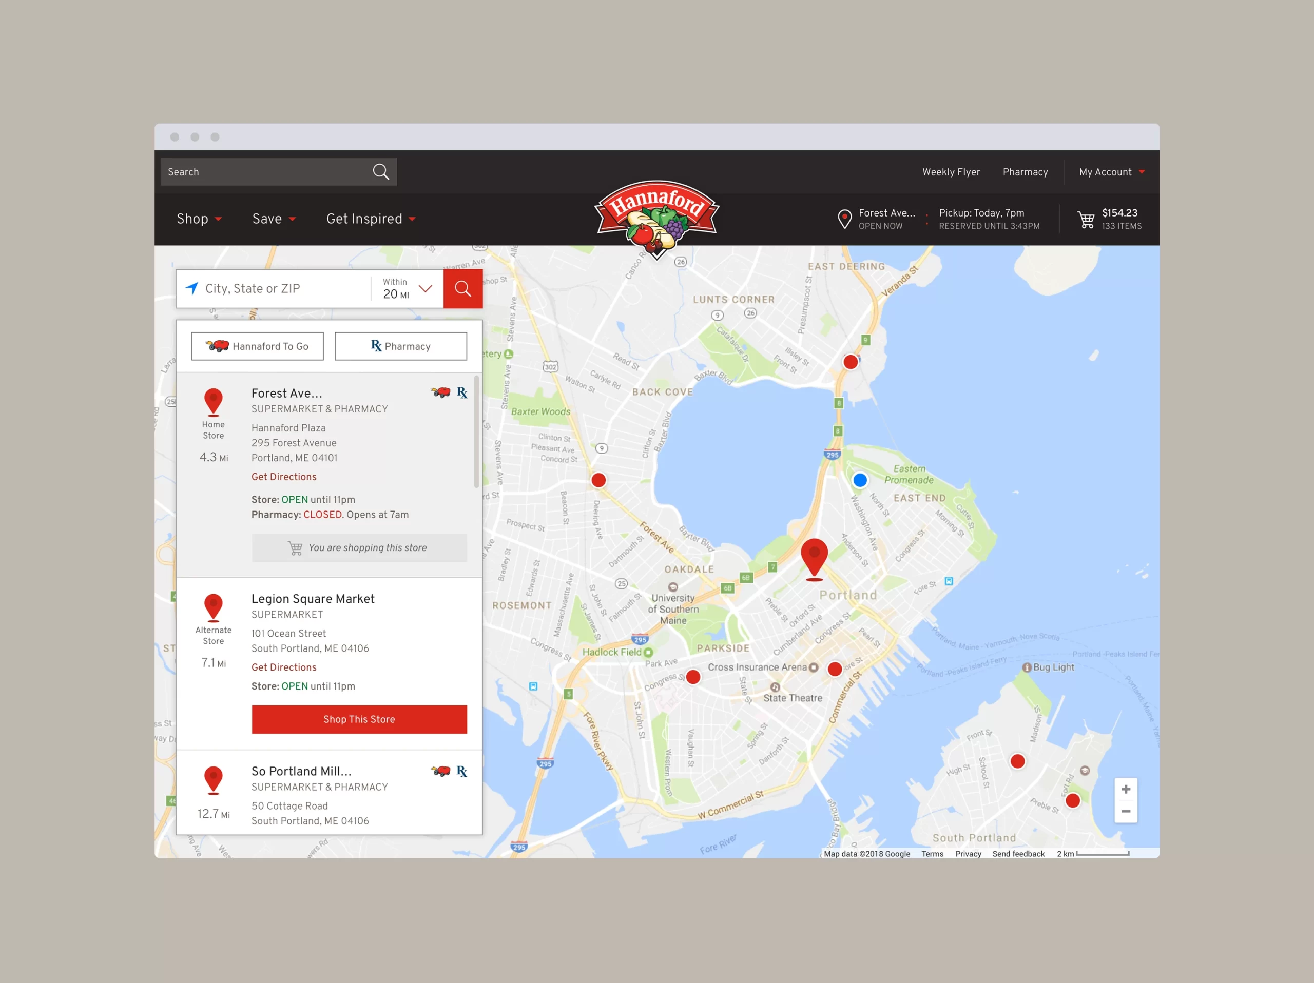1314x983 pixels.
Task: Click the Forest Ave... store title
Action: coord(287,393)
